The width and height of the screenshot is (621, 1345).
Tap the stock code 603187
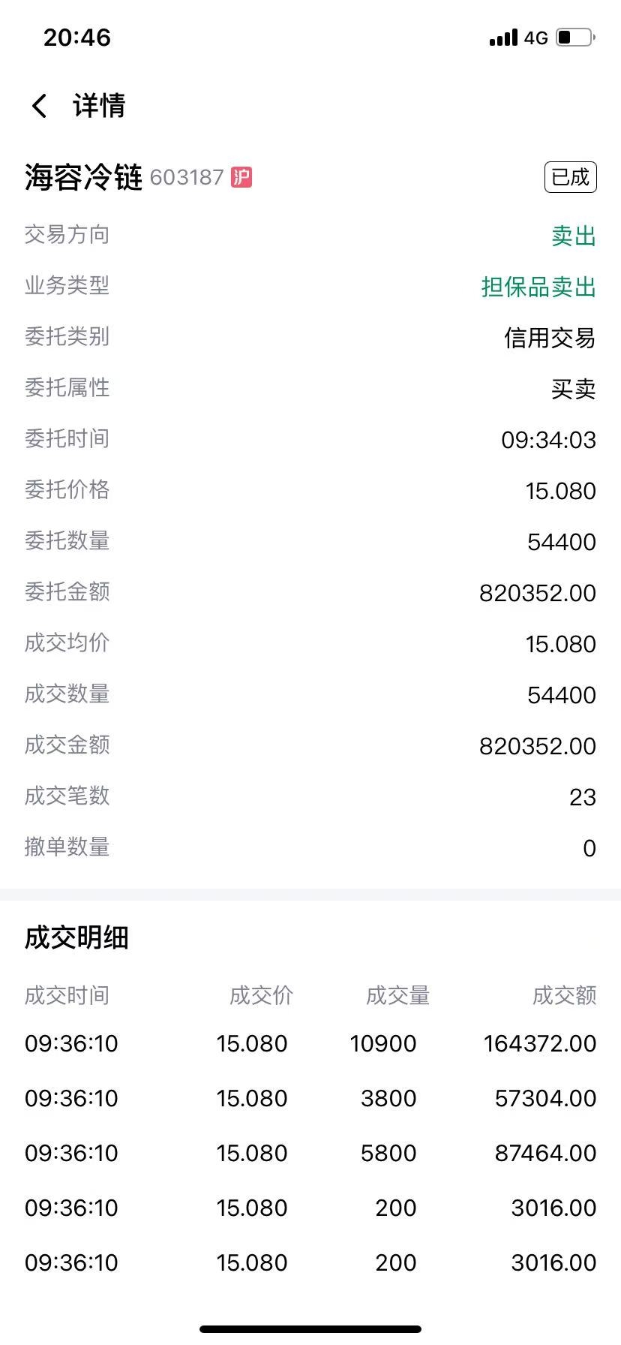tap(187, 177)
